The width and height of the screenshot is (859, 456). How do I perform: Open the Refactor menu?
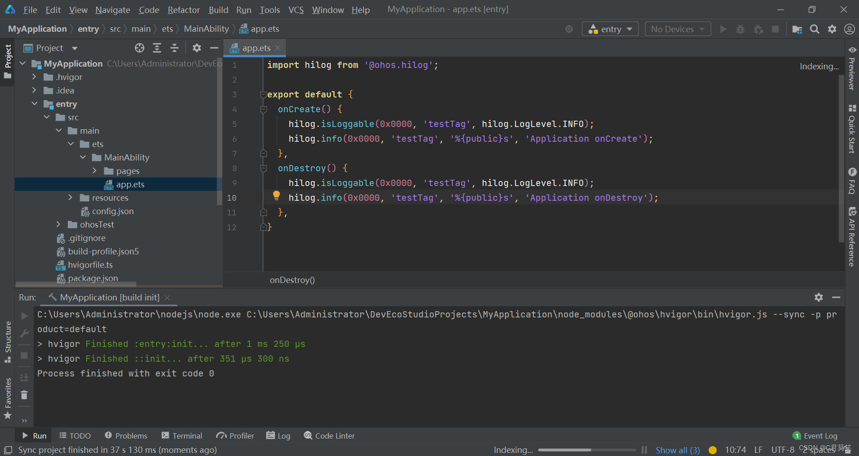pos(183,9)
